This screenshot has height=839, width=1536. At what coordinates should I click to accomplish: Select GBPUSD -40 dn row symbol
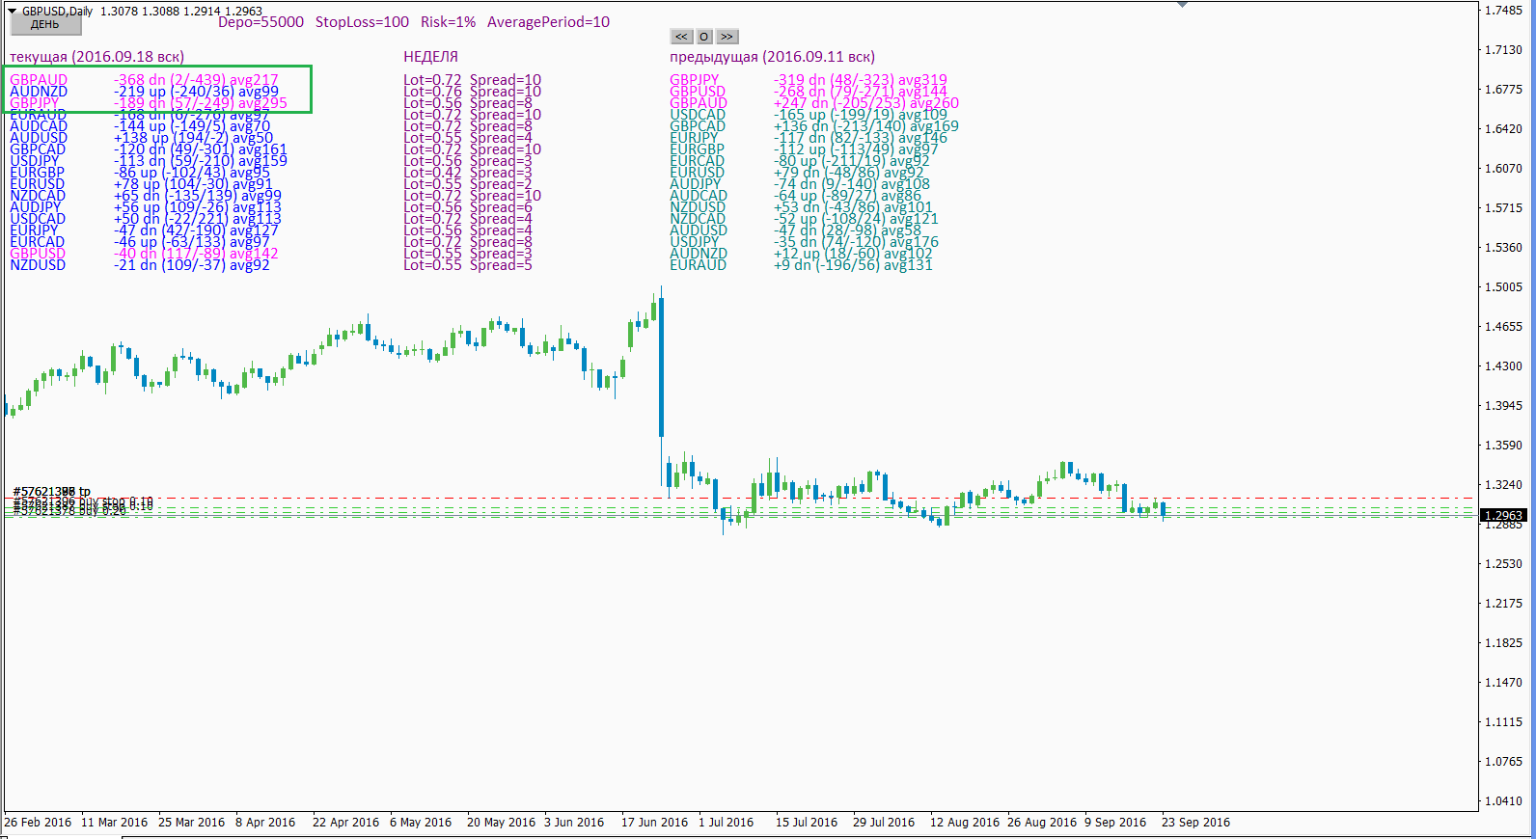point(38,254)
